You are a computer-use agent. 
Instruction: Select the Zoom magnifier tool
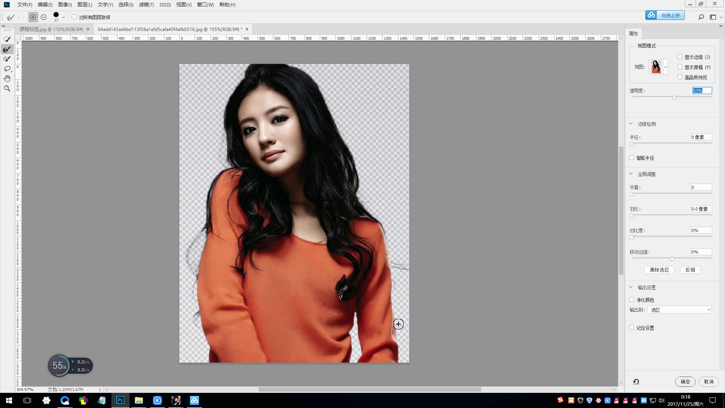[x=7, y=88]
